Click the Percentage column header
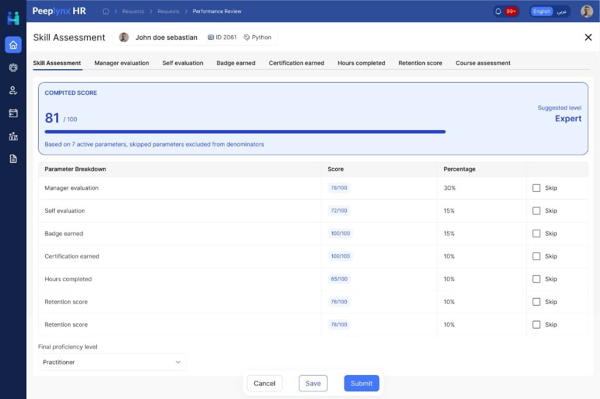This screenshot has height=399, width=600. coord(459,169)
